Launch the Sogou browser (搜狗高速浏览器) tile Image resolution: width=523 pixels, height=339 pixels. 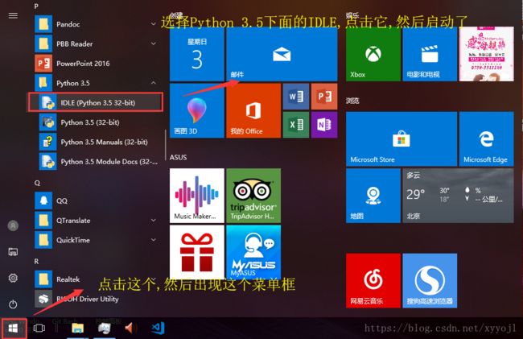click(x=430, y=280)
